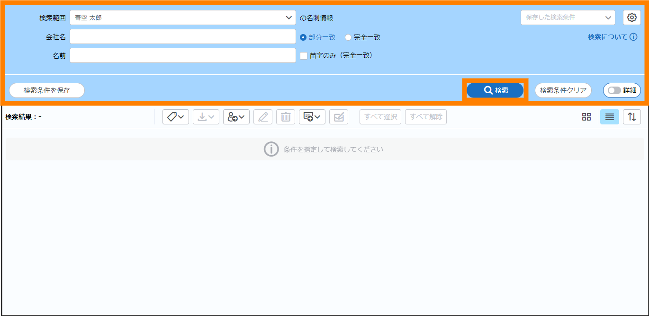The width and height of the screenshot is (649, 316).
Task: Open the tag icon dropdown
Action: [176, 117]
